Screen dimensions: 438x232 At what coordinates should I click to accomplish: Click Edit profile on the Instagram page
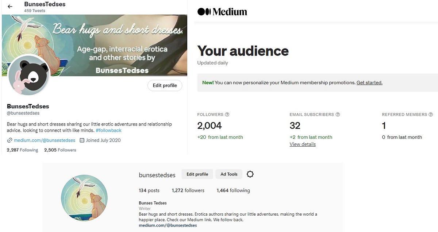[x=197, y=174]
